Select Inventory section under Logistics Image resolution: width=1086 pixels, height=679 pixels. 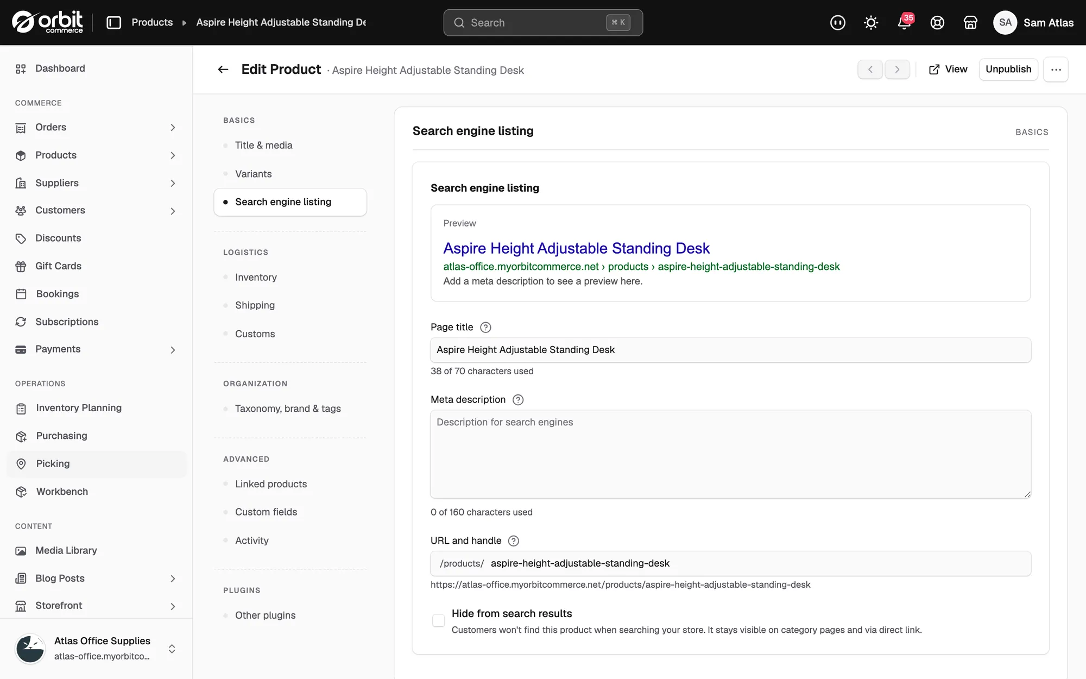290,278
